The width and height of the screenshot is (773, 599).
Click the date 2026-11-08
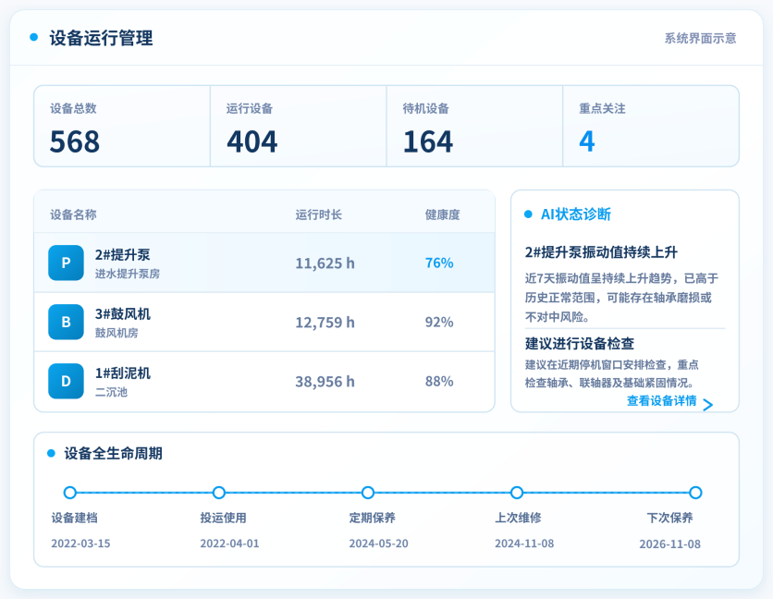point(670,544)
